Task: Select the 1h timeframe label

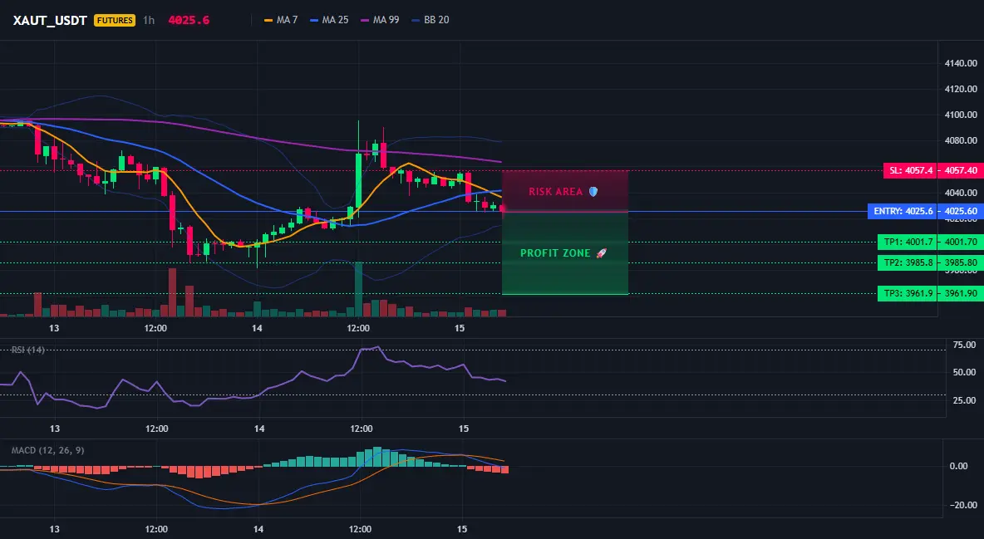Action: coord(149,20)
